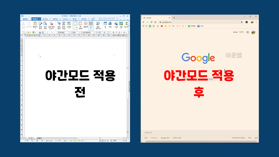Click the Hangul search box in menu bar
The image size is (279, 157).
coord(108,19)
